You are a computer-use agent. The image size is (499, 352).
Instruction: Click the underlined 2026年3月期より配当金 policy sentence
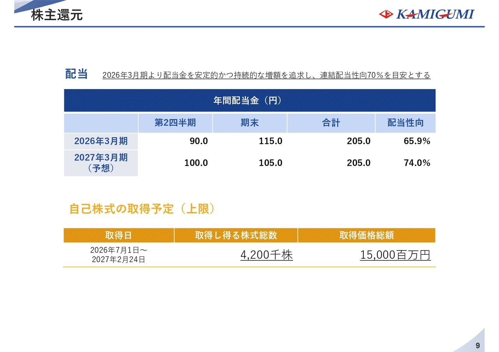(266, 75)
